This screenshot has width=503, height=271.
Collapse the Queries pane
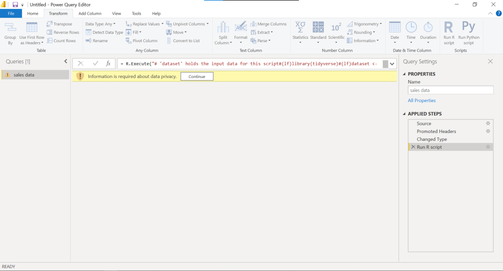[x=65, y=61]
